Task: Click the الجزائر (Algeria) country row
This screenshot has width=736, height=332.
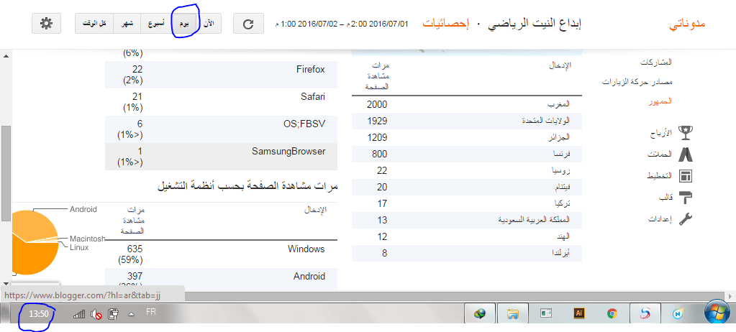Action: pos(467,137)
